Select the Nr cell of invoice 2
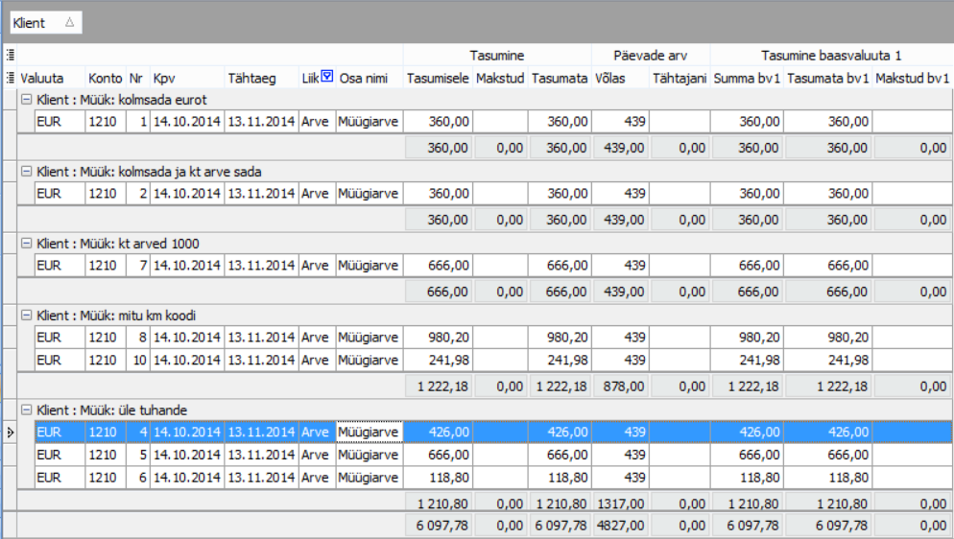 pyautogui.click(x=138, y=193)
